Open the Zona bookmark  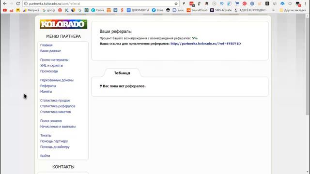click(157, 10)
